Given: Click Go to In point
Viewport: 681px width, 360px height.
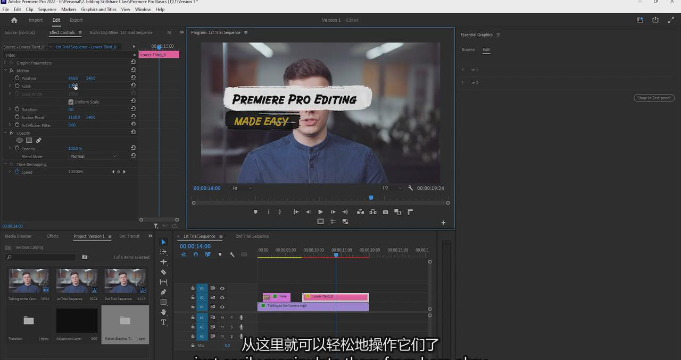Looking at the screenshot, I should pos(296,212).
